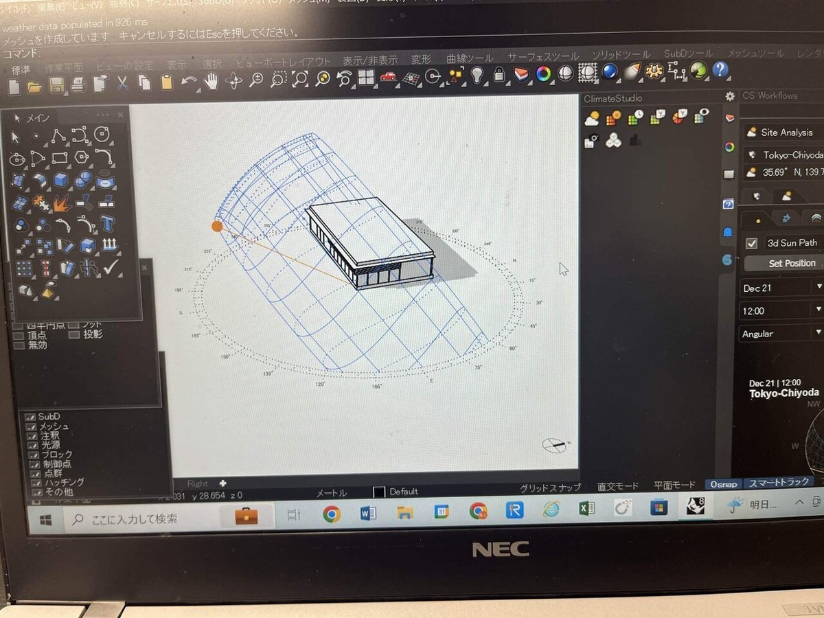Toggle グリッドスナップ in the status bar
824x618 pixels.
click(550, 488)
